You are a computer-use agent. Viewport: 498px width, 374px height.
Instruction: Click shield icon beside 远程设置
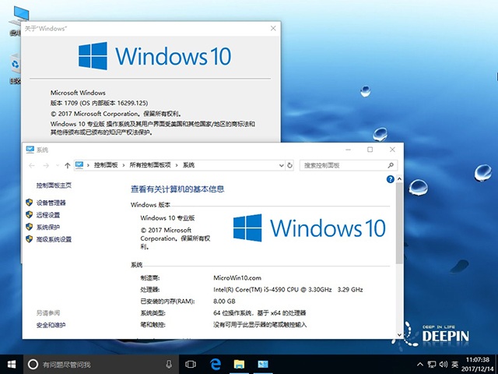[30, 215]
